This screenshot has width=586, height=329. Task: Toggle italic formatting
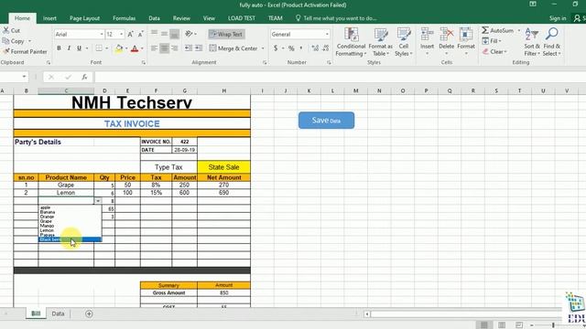tap(69, 48)
